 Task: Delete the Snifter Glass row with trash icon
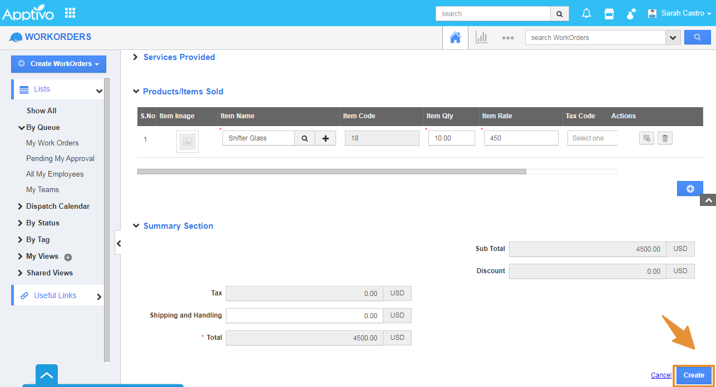point(665,138)
